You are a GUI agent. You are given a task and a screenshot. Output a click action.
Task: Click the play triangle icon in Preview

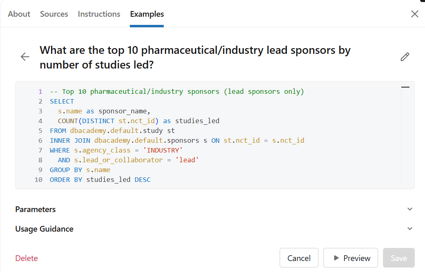point(336,258)
